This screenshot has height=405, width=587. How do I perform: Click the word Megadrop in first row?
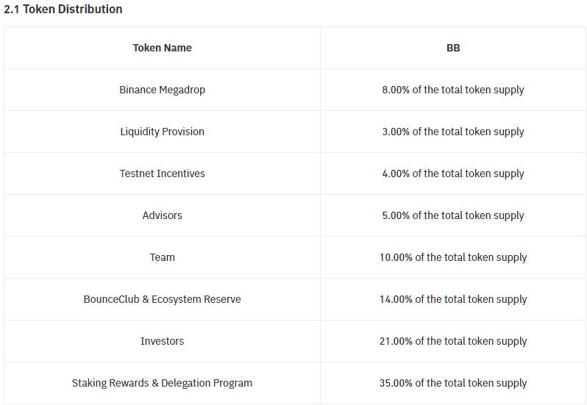tap(182, 90)
